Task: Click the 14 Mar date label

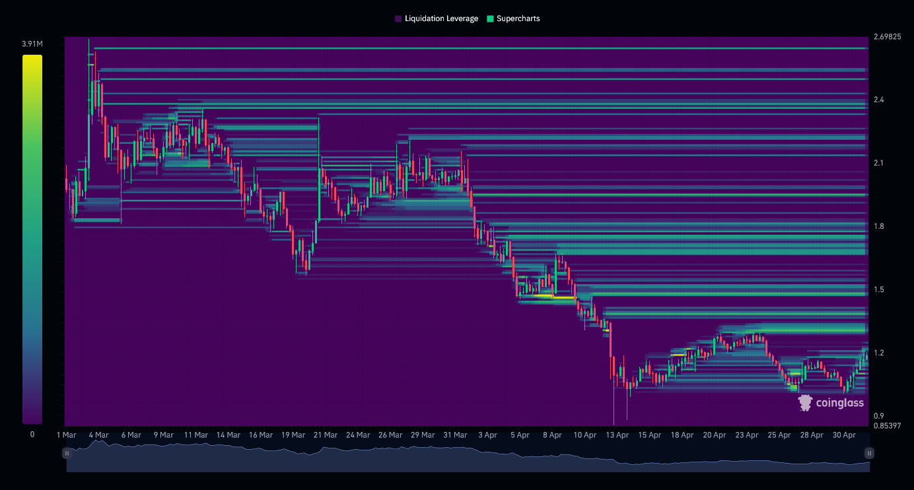Action: click(228, 435)
